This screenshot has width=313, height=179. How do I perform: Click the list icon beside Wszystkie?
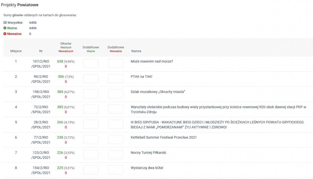5,22
